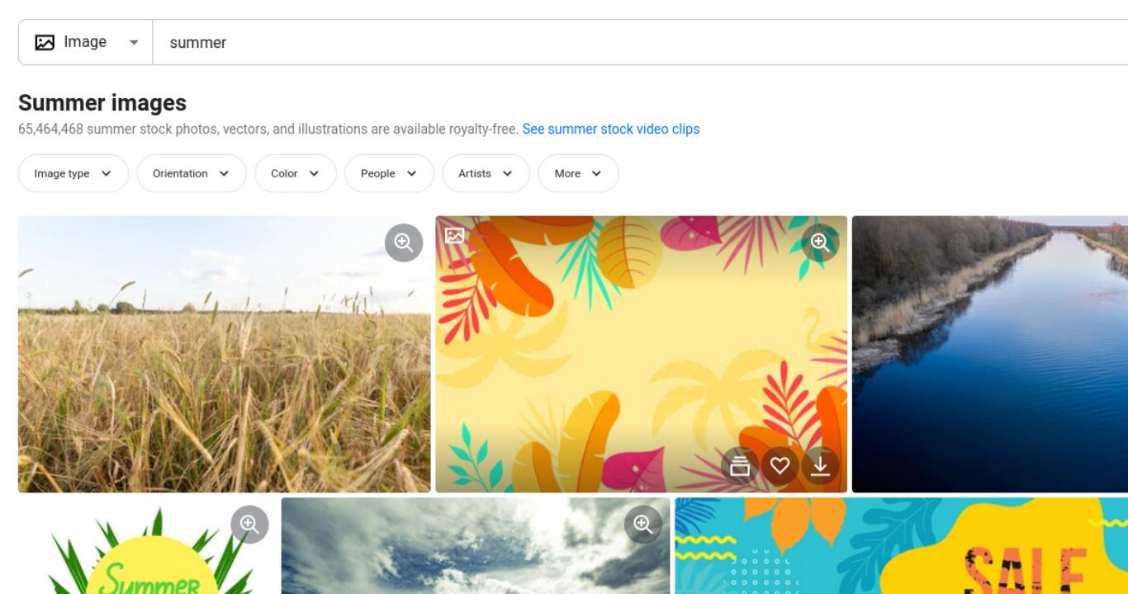Expand the Image type filter
Image resolution: width=1128 pixels, height=594 pixels.
pos(73,173)
